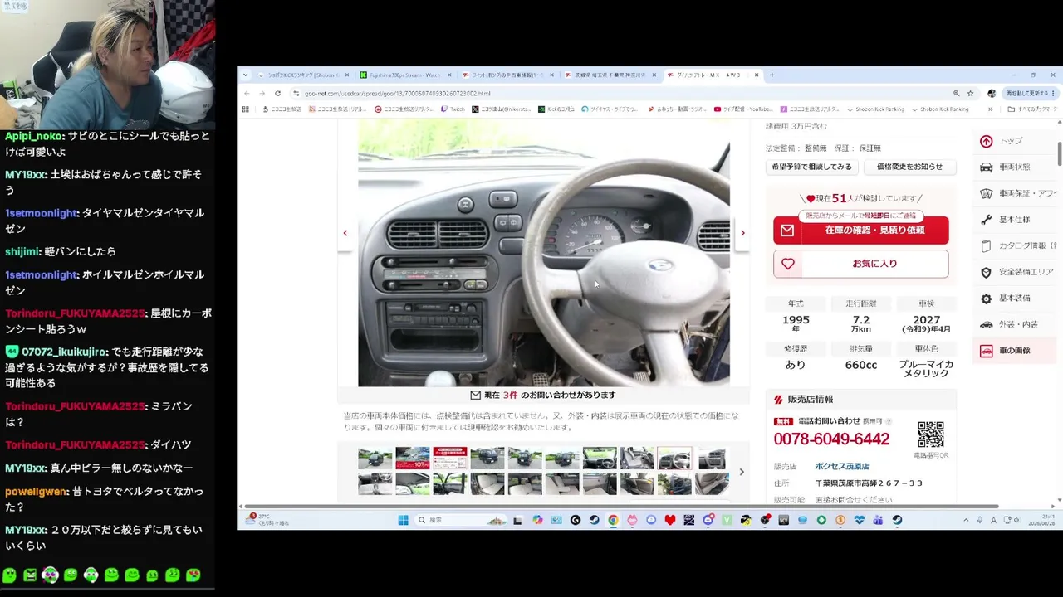
Task: Click the 在庫の確認・見積り依頼 button
Action: 860,231
